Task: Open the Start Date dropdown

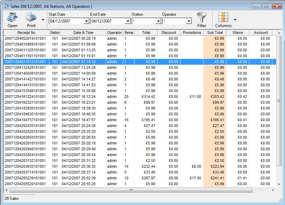Action: pyautogui.click(x=86, y=21)
